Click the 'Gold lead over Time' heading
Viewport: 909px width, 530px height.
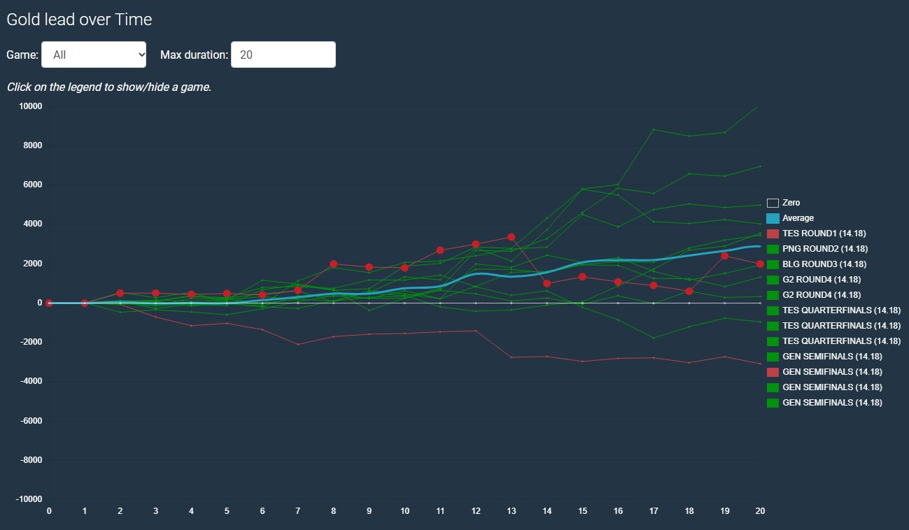pyautogui.click(x=79, y=20)
